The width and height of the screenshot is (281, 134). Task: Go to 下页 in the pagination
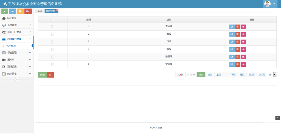pyautogui.click(x=233, y=75)
